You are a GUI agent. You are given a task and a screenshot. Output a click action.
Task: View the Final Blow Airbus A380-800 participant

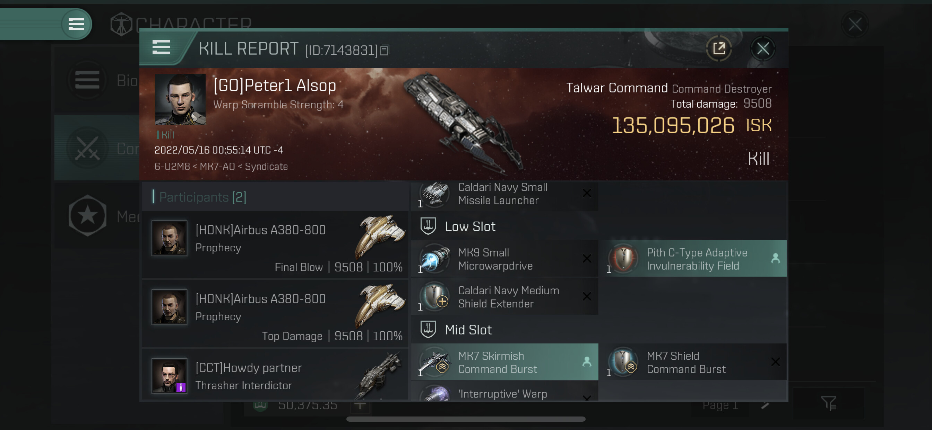coord(275,245)
